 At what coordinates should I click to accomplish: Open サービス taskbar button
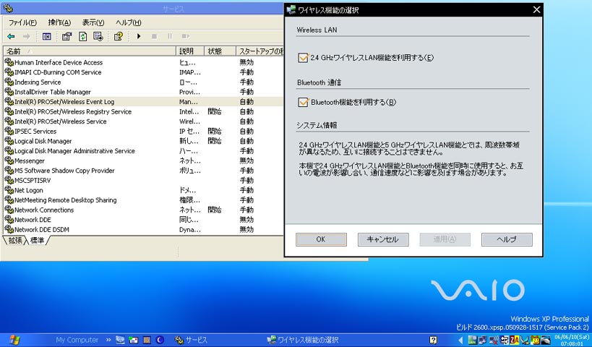[191, 340]
